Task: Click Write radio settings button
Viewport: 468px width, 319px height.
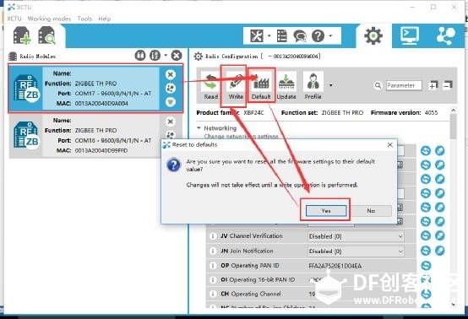Action: click(236, 86)
